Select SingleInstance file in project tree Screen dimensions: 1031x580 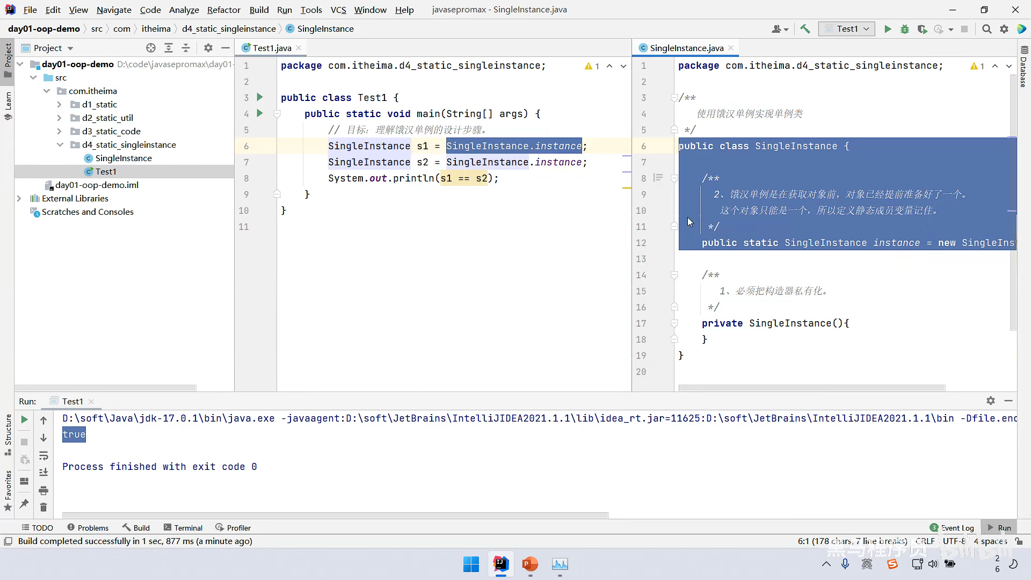124,158
